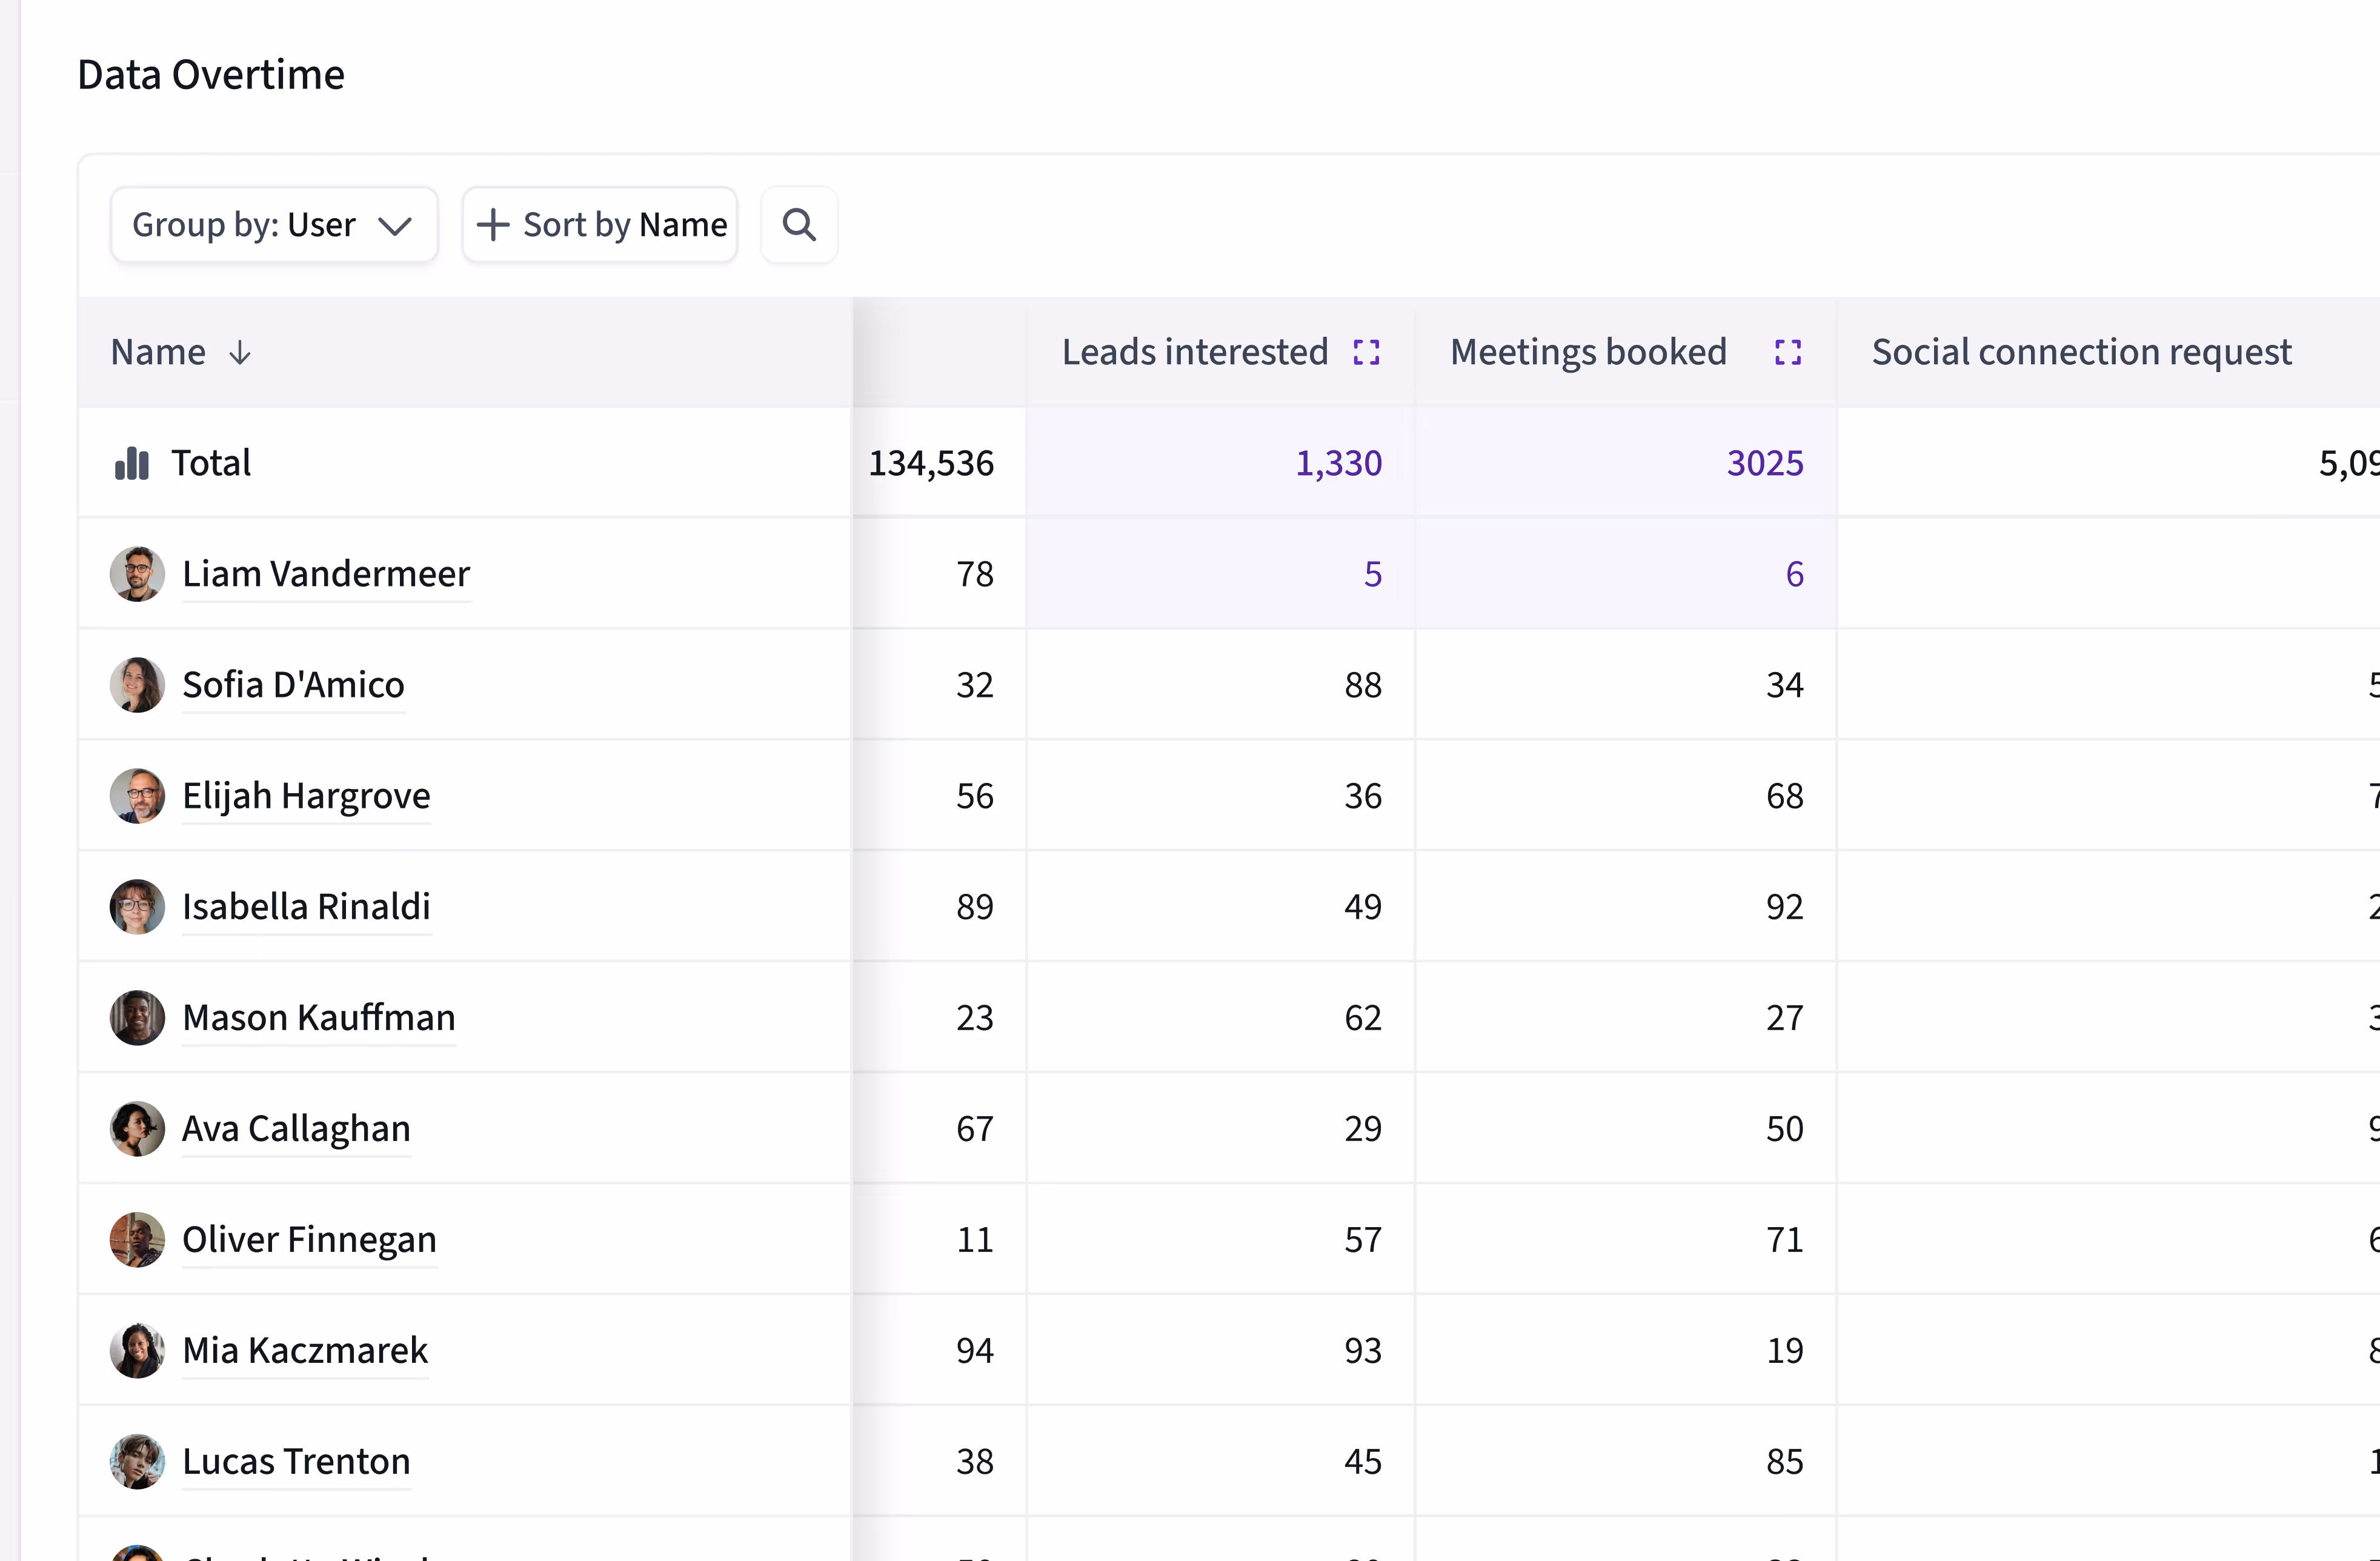Click the 134,536 total value
The image size is (2380, 1561).
(931, 463)
